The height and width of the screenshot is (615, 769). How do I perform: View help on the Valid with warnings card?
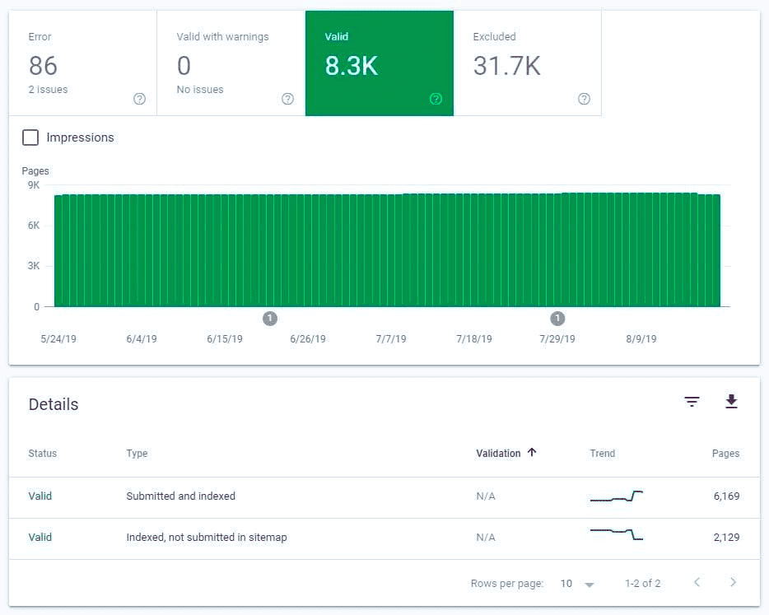click(287, 98)
